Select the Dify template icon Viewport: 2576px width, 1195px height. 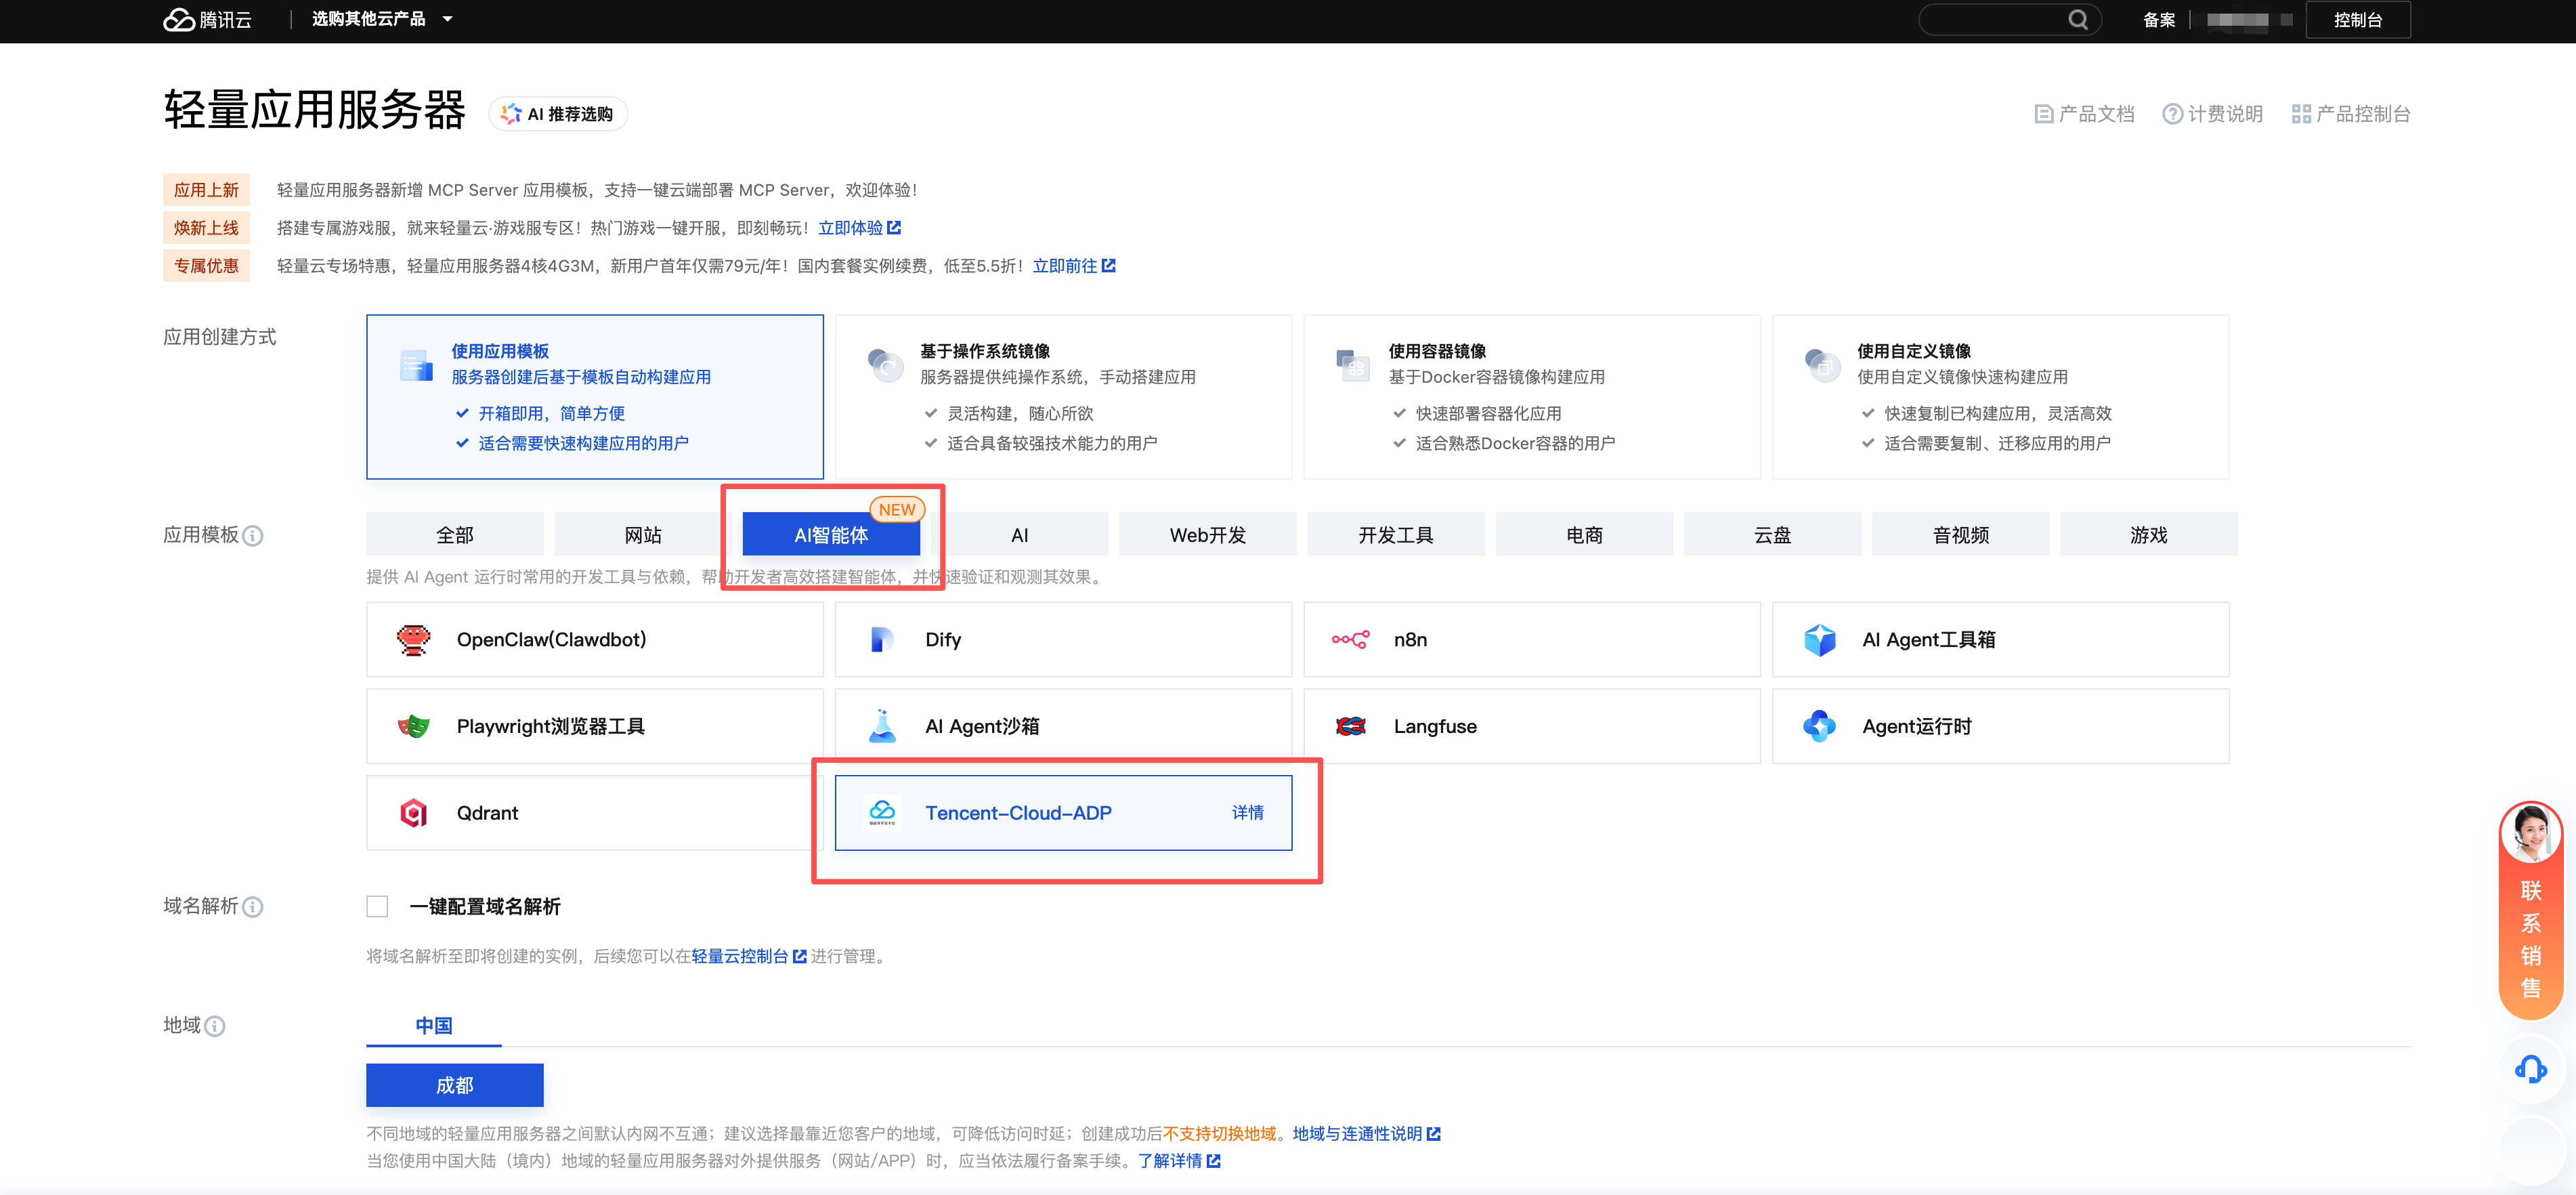[881, 640]
